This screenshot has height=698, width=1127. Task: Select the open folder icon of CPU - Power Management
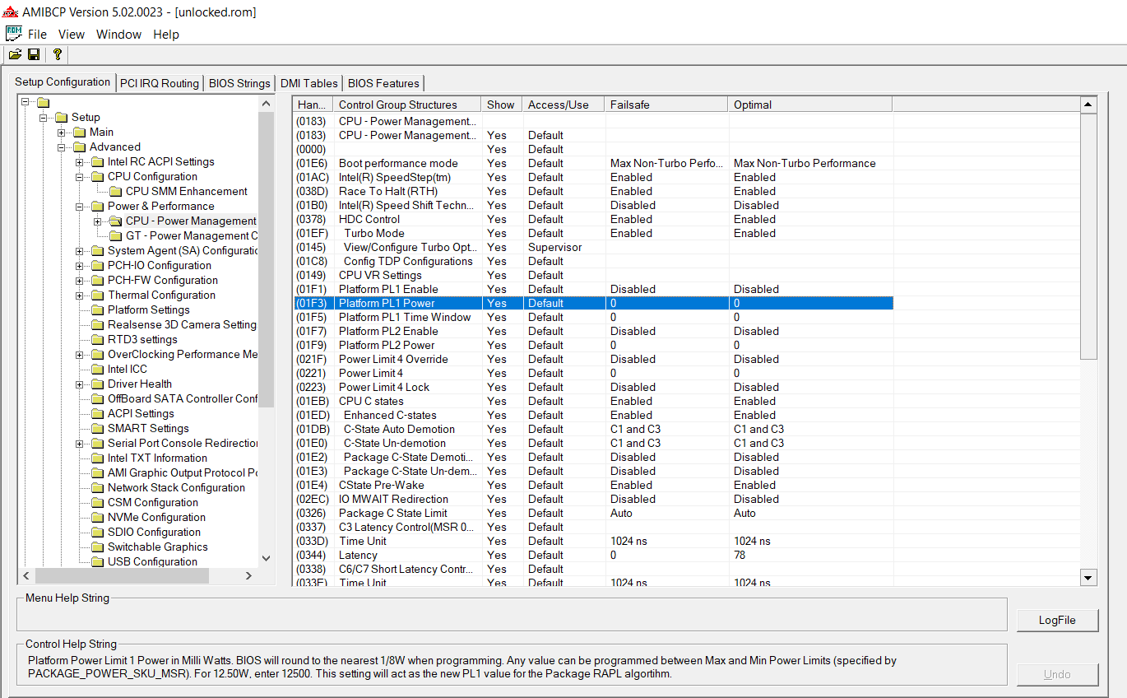pos(115,221)
